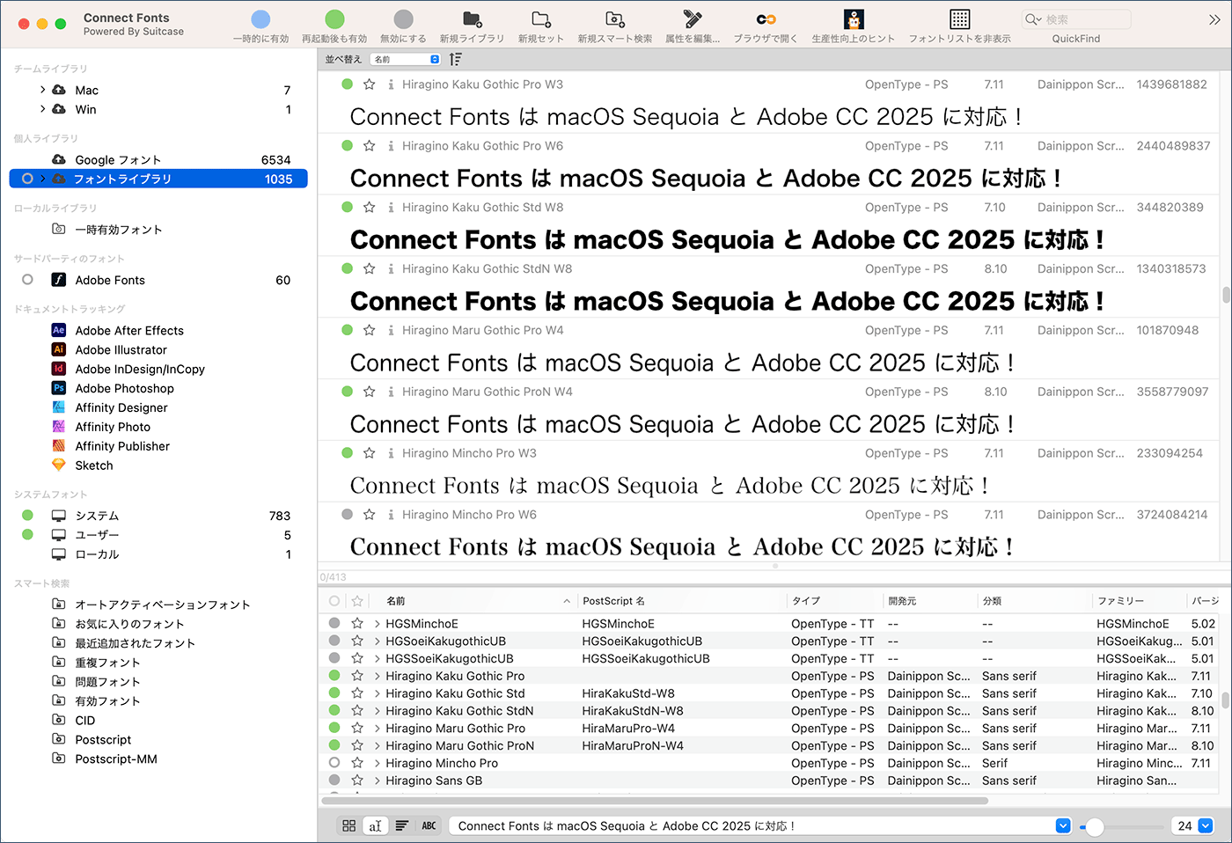Open the 生産性向上のヒント tips icon
This screenshot has width=1232, height=843.
pos(853,19)
